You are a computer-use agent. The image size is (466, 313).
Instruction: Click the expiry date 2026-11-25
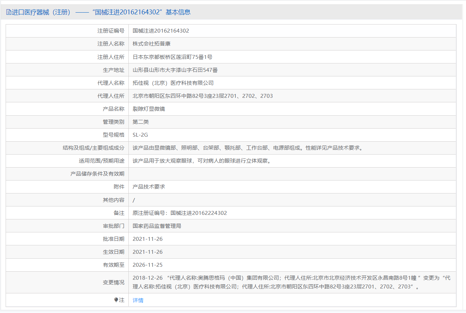pos(147,265)
